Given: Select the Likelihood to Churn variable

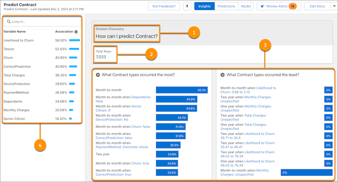Looking at the screenshot, I should (41, 40).
